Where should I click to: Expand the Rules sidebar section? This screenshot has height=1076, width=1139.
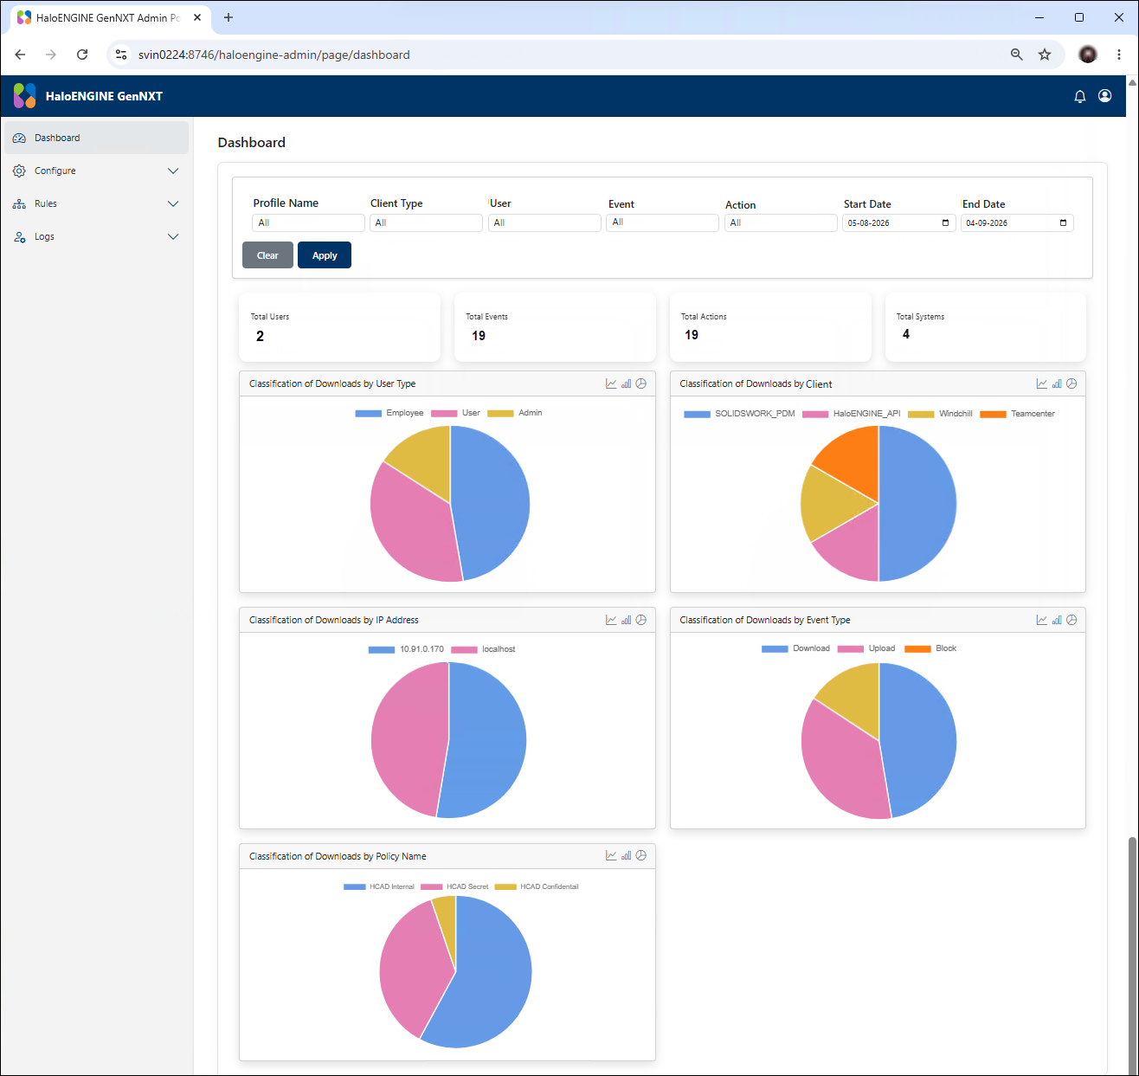click(95, 203)
